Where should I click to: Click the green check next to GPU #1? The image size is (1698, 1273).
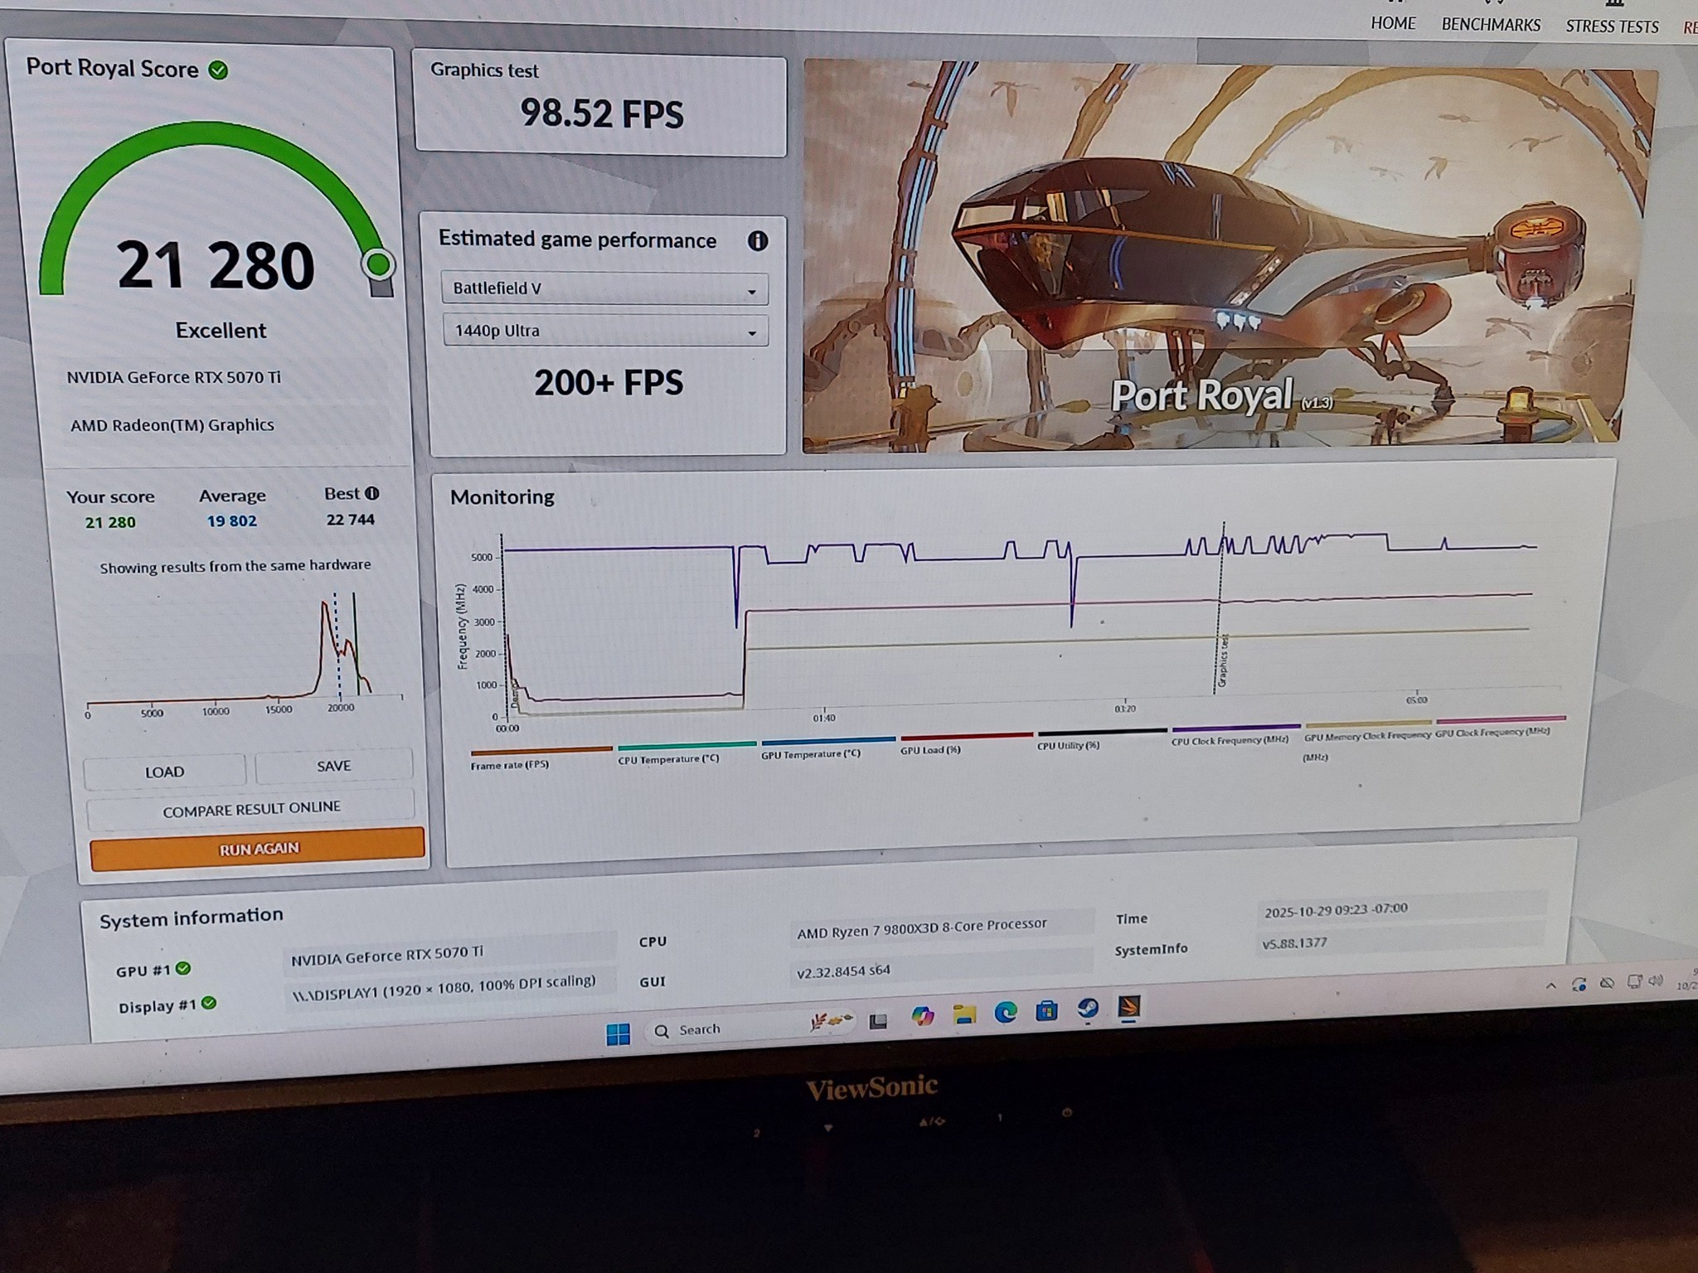[x=183, y=968]
